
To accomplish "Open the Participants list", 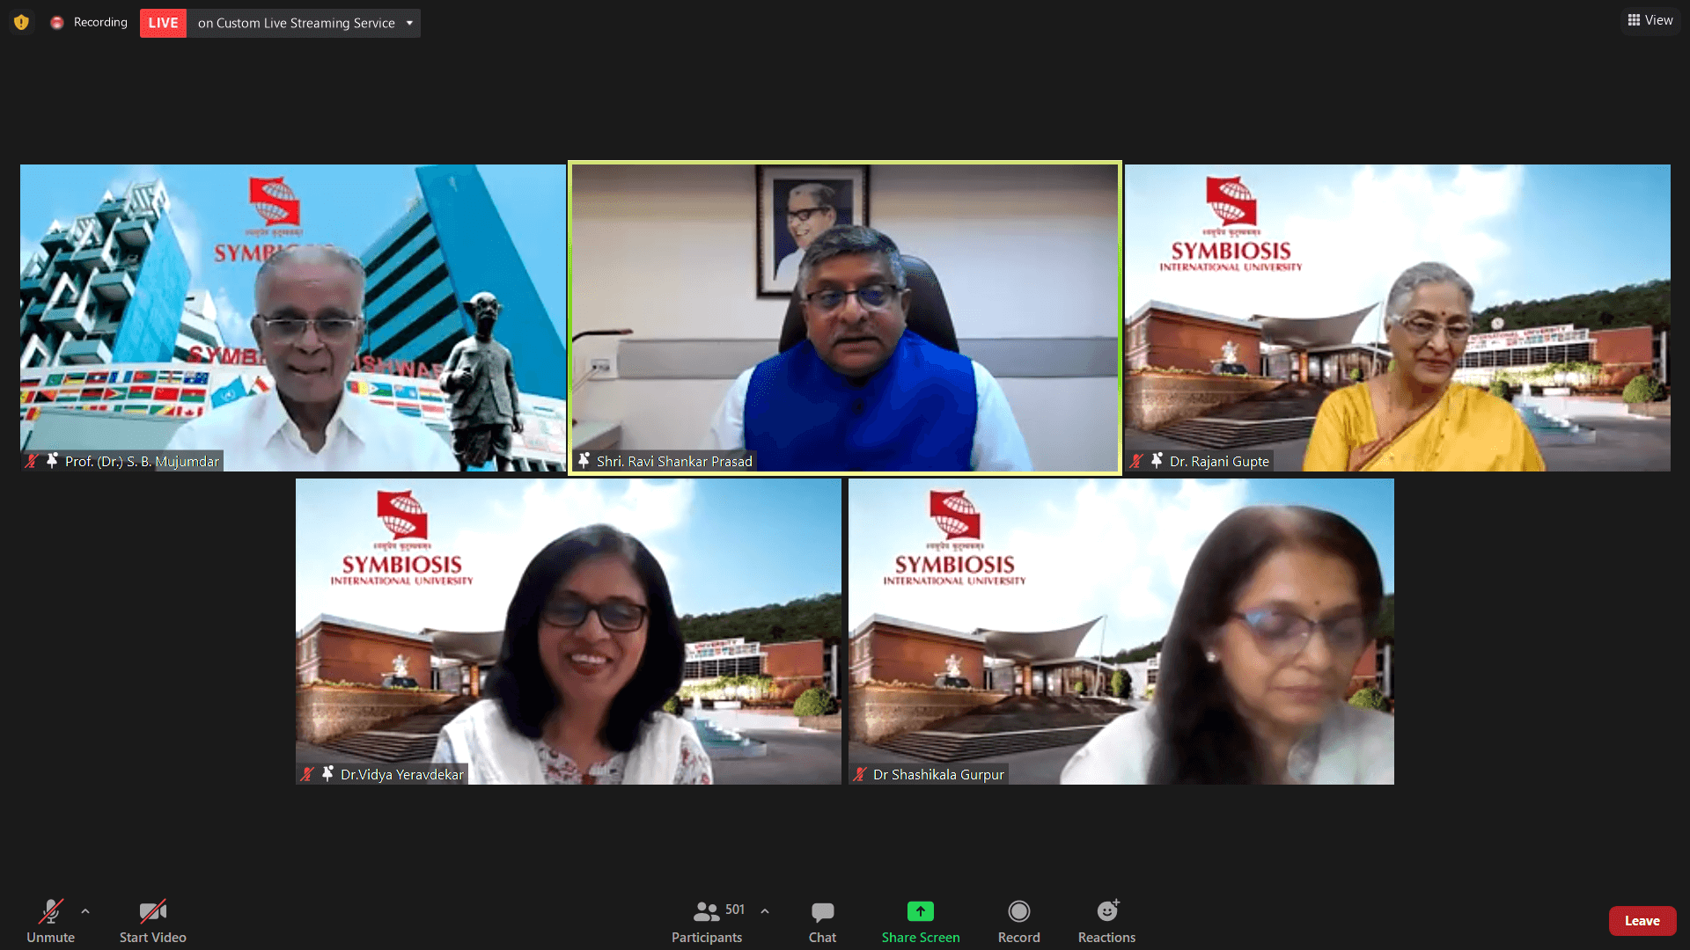I will coord(707,921).
